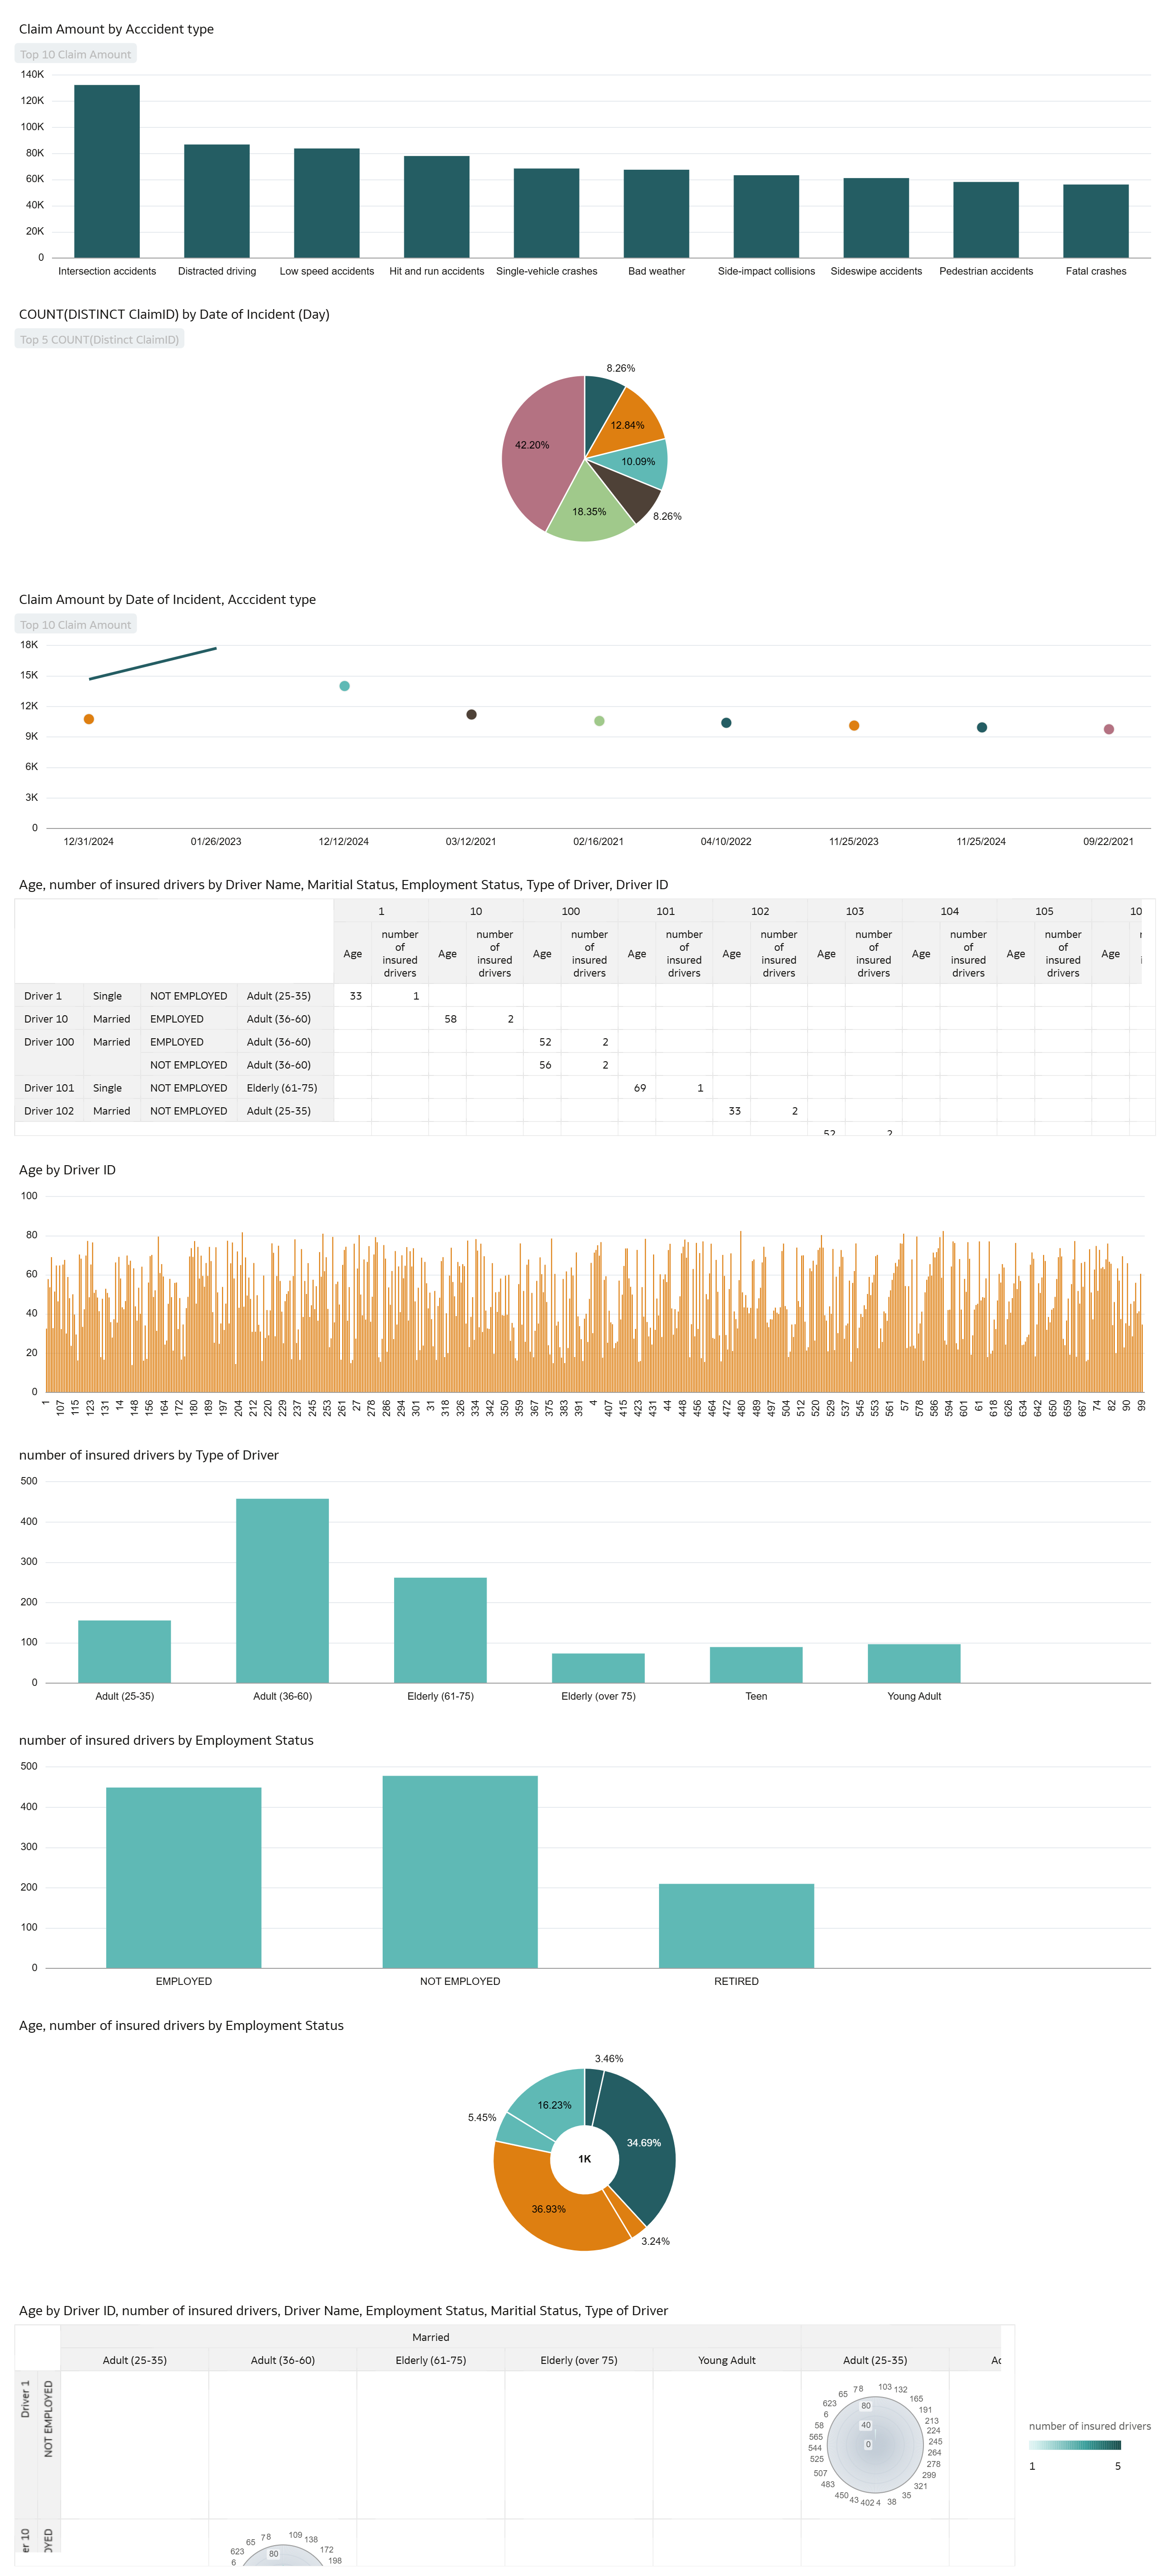Click the Elderly (over 75) pivot column header
This screenshot has height=2576, width=1170.
(578, 2360)
